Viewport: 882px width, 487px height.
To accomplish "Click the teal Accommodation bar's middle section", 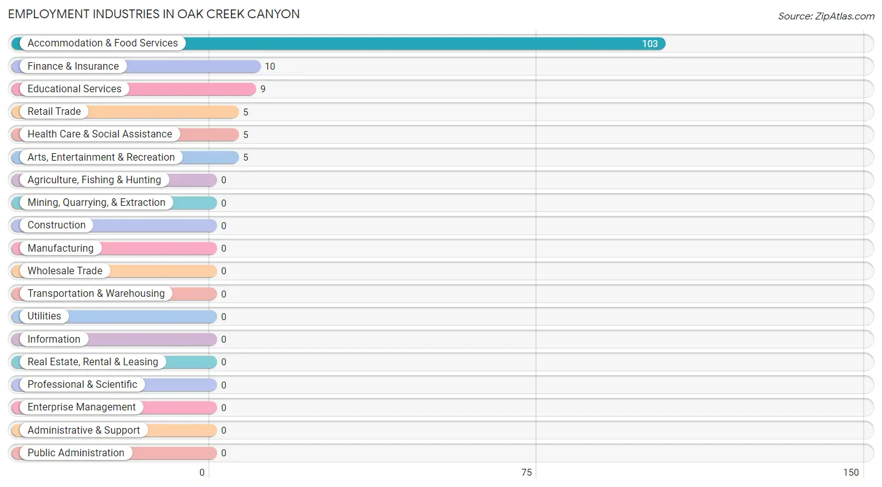I will (x=339, y=43).
